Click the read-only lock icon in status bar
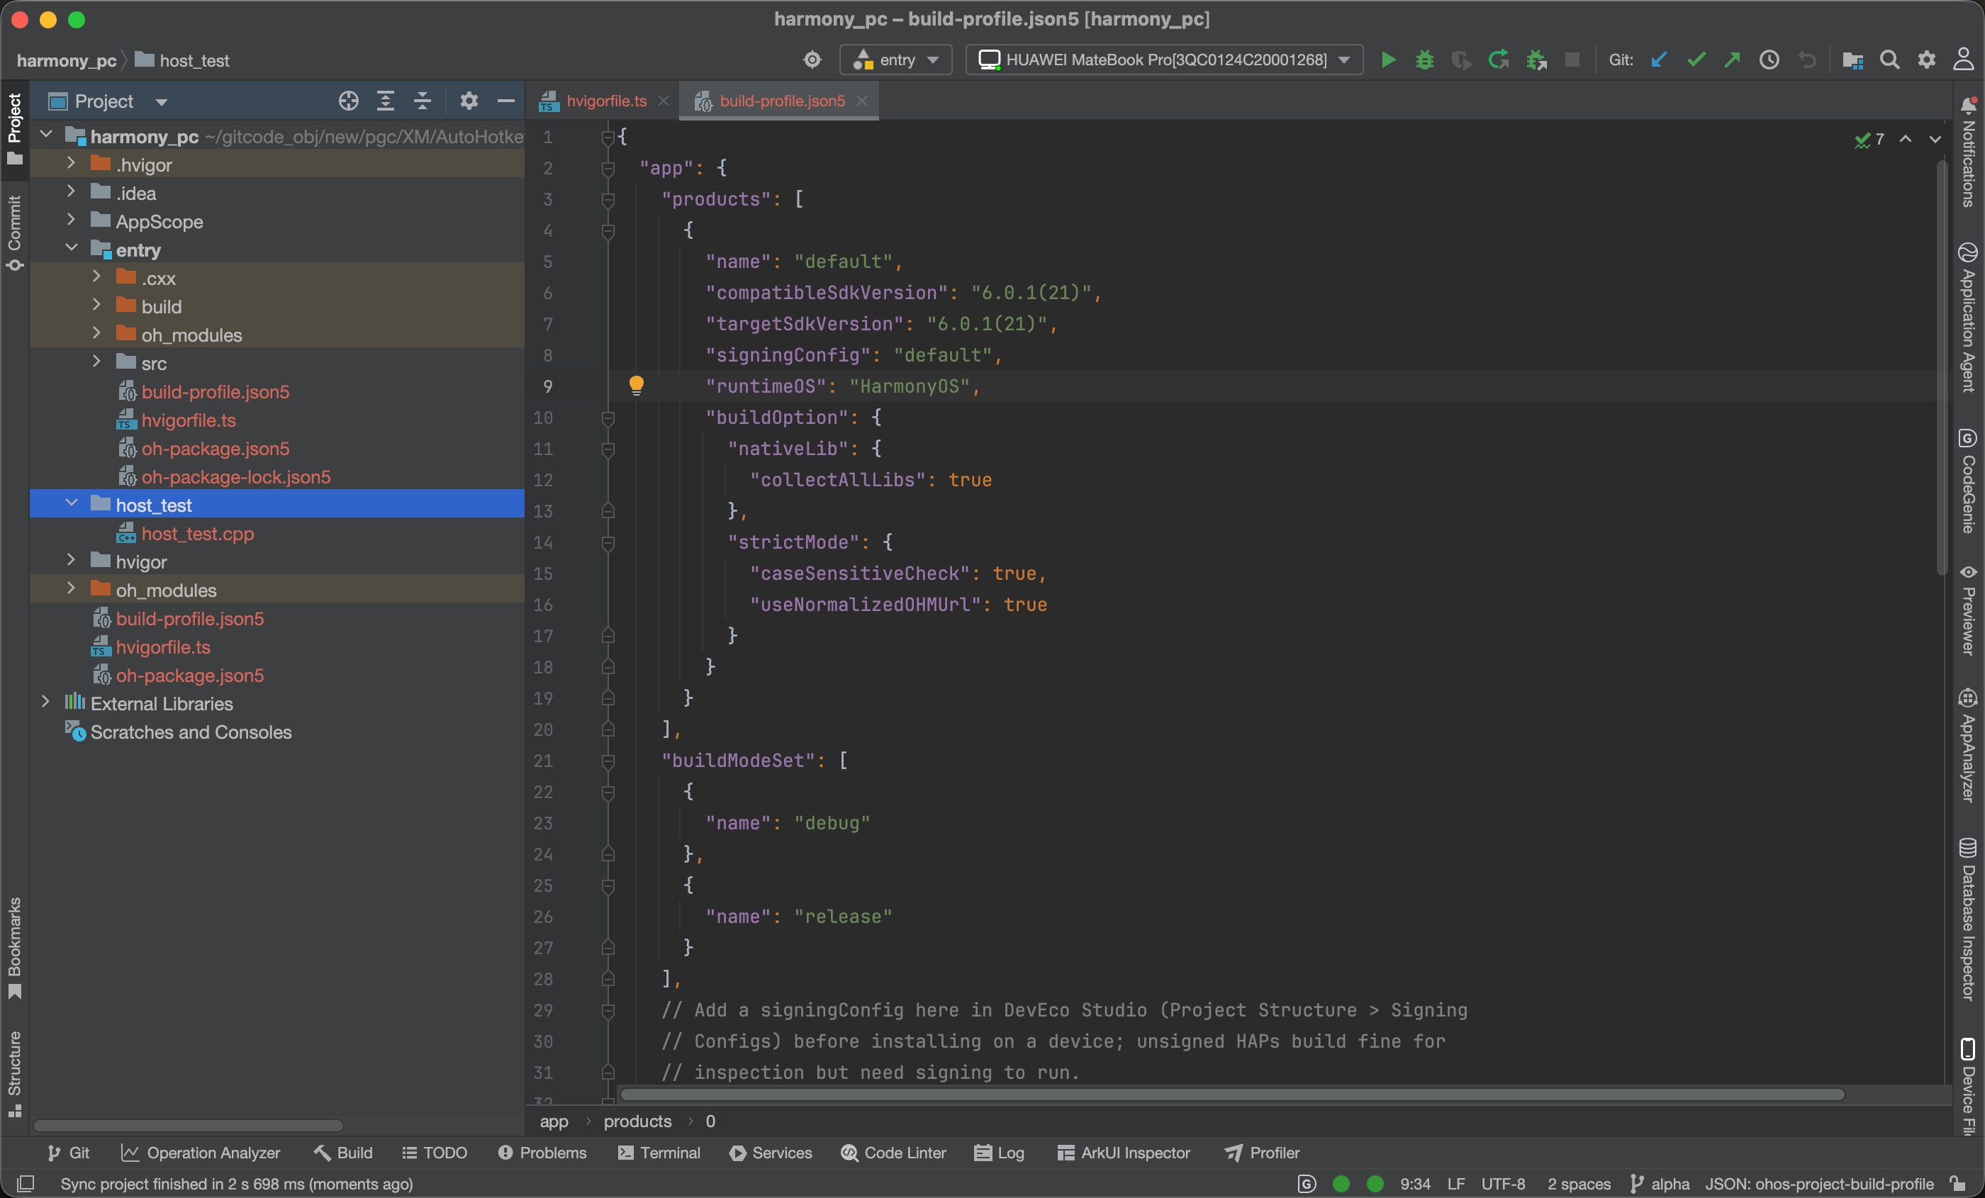The image size is (1985, 1198). pyautogui.click(x=1957, y=1184)
